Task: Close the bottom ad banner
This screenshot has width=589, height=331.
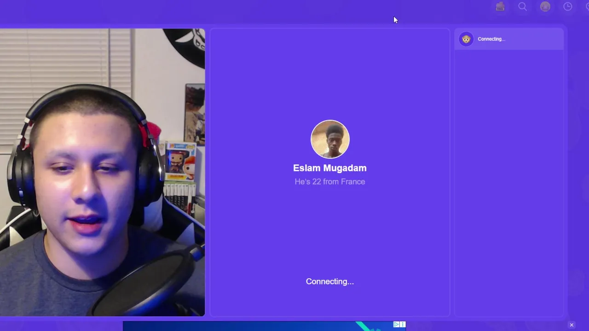Action: pyautogui.click(x=572, y=325)
